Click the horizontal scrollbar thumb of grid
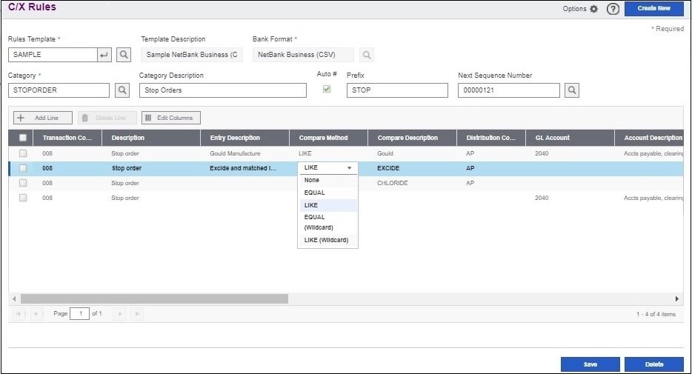The height and width of the screenshot is (374, 692). click(x=154, y=298)
